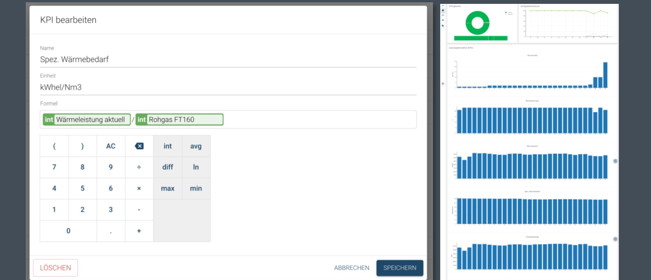Open the highlighted dashboard icon in sidebar
Screen dimensions: 651x280
pos(443,10)
